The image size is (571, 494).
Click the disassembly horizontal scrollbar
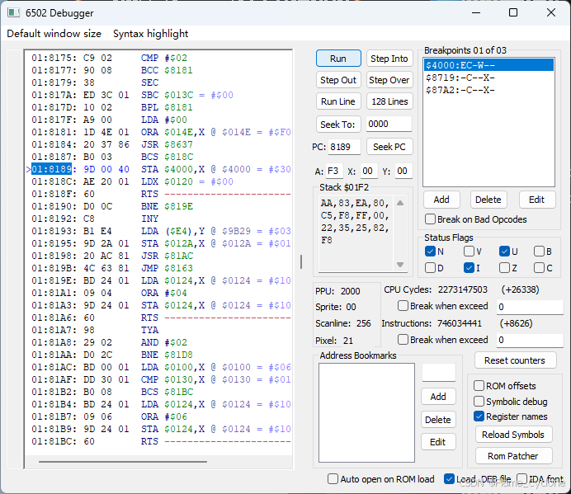point(123,462)
